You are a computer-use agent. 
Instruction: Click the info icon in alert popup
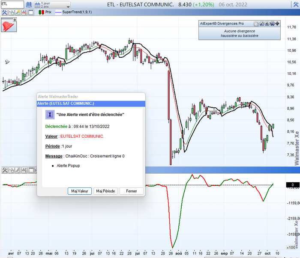[x=50, y=115]
